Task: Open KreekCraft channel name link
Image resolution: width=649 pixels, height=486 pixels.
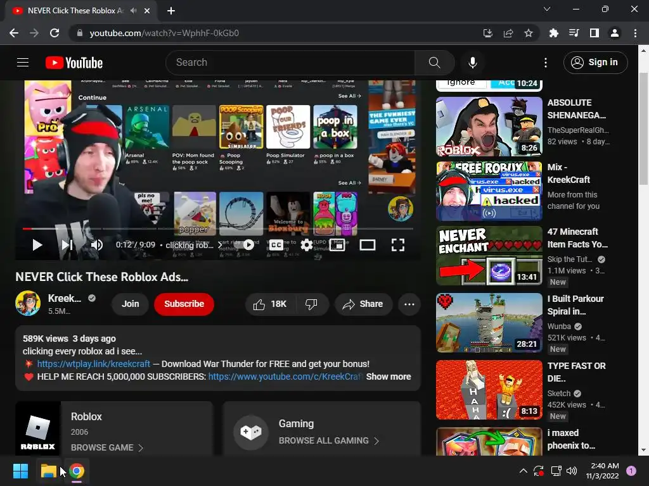Action: pos(65,298)
